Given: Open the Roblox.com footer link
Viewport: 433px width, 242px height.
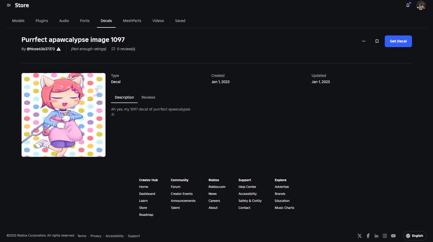Looking at the screenshot, I should point(217,187).
